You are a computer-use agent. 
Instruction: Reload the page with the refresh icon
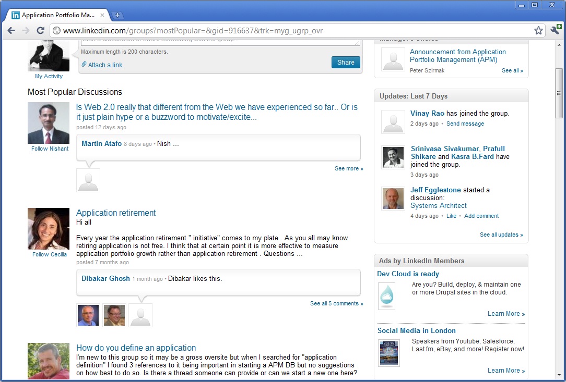pos(40,31)
